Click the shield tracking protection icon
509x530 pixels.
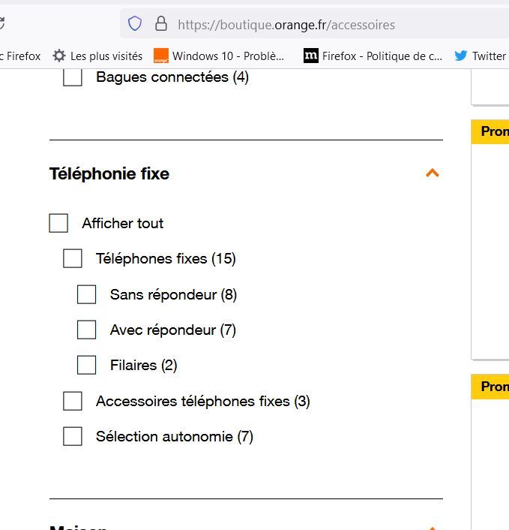(x=135, y=24)
